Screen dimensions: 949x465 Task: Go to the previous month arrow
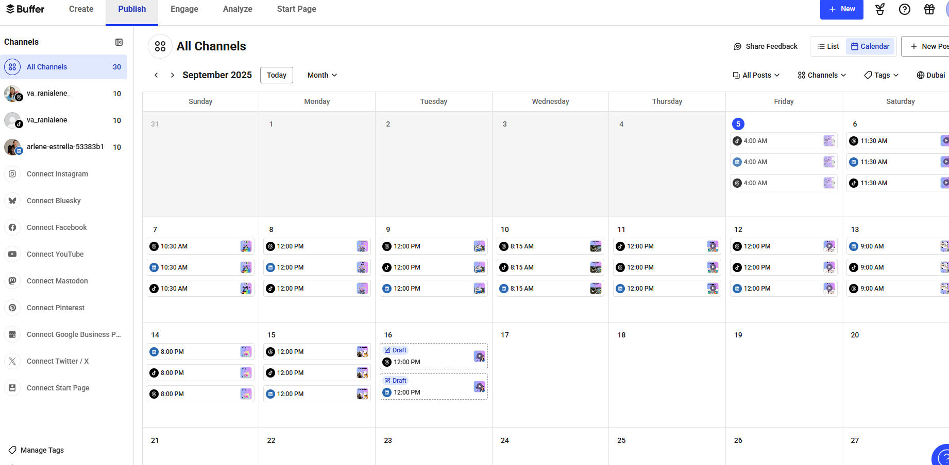156,75
